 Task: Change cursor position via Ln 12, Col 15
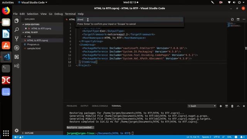pyautogui.click(x=193, y=137)
